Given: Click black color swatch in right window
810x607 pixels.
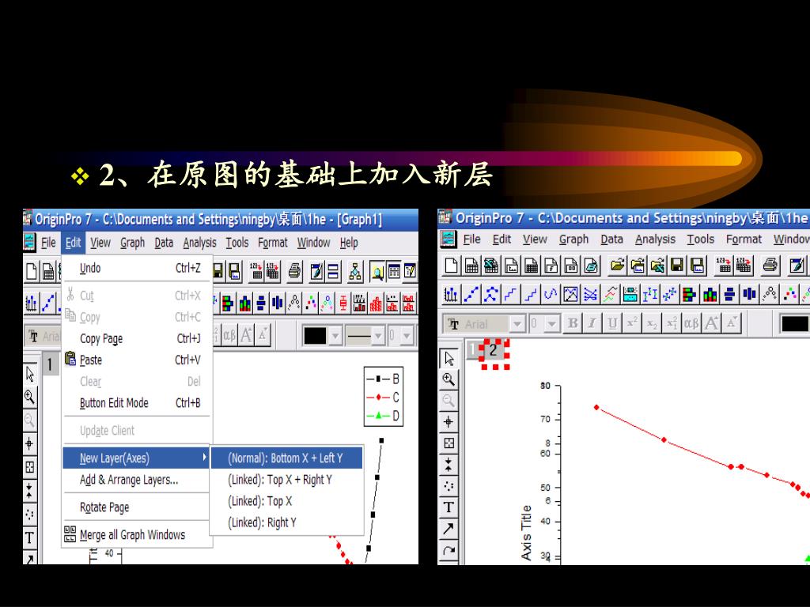Looking at the screenshot, I should (x=794, y=323).
